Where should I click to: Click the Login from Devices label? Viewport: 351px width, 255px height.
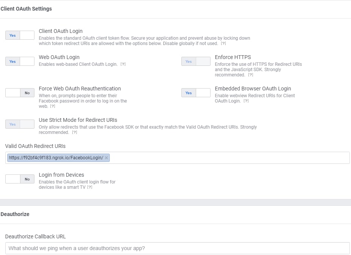(x=62, y=175)
